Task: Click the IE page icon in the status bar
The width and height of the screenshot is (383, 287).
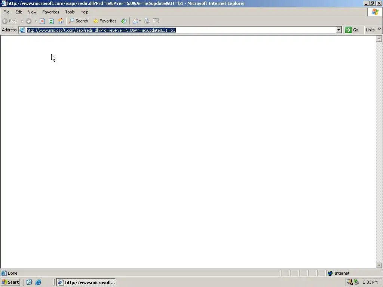Action: 3,273
